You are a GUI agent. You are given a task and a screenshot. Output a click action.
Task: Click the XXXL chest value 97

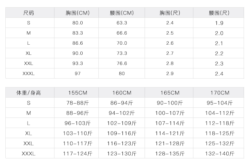pyautogui.click(x=78, y=73)
